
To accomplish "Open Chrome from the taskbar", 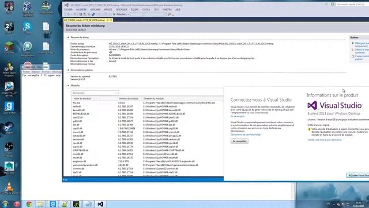I will [29, 204].
